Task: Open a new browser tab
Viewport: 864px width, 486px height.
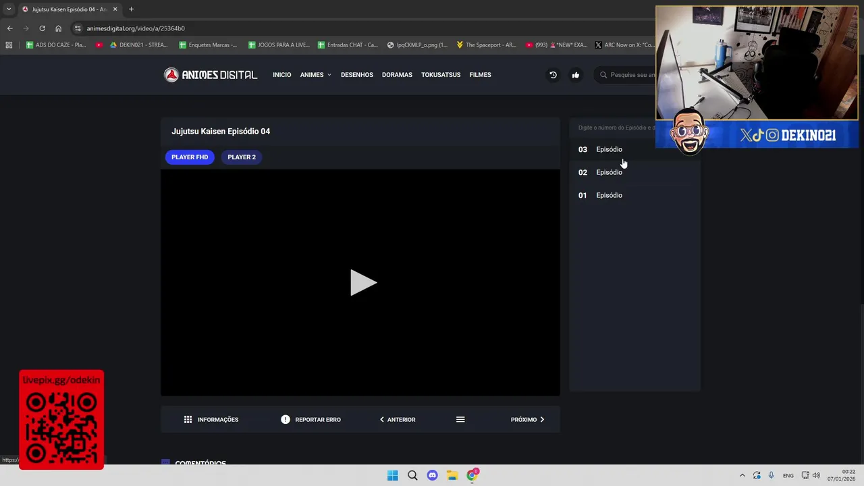Action: click(x=131, y=9)
